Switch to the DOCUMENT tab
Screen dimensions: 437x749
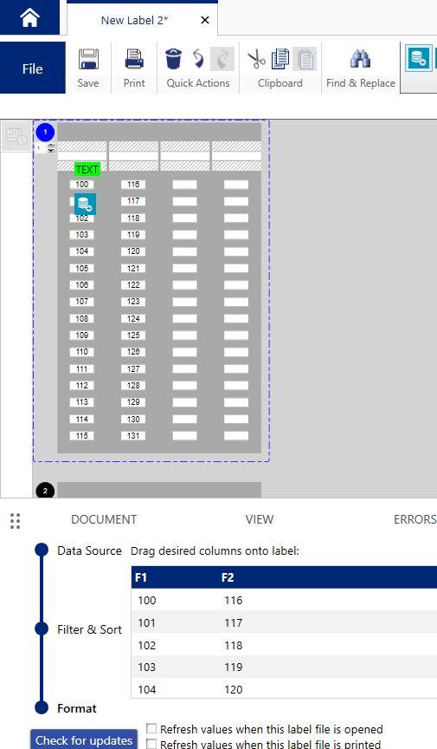click(104, 519)
